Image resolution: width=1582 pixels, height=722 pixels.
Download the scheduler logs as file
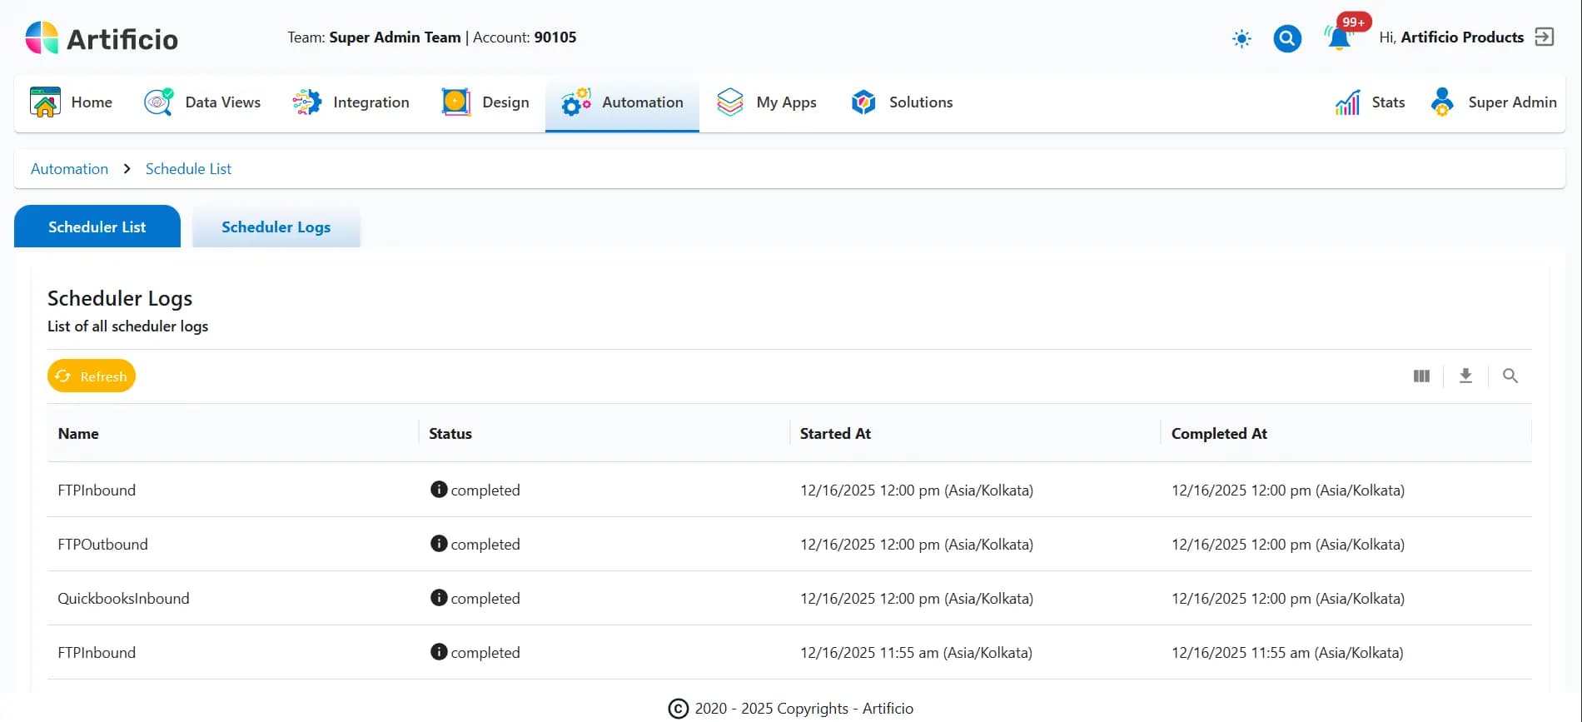1465,376
